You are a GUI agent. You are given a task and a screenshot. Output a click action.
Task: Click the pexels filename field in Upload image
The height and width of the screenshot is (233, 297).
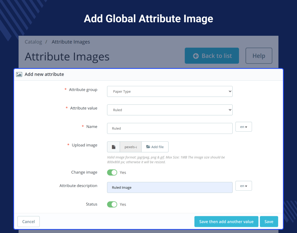(x=131, y=147)
